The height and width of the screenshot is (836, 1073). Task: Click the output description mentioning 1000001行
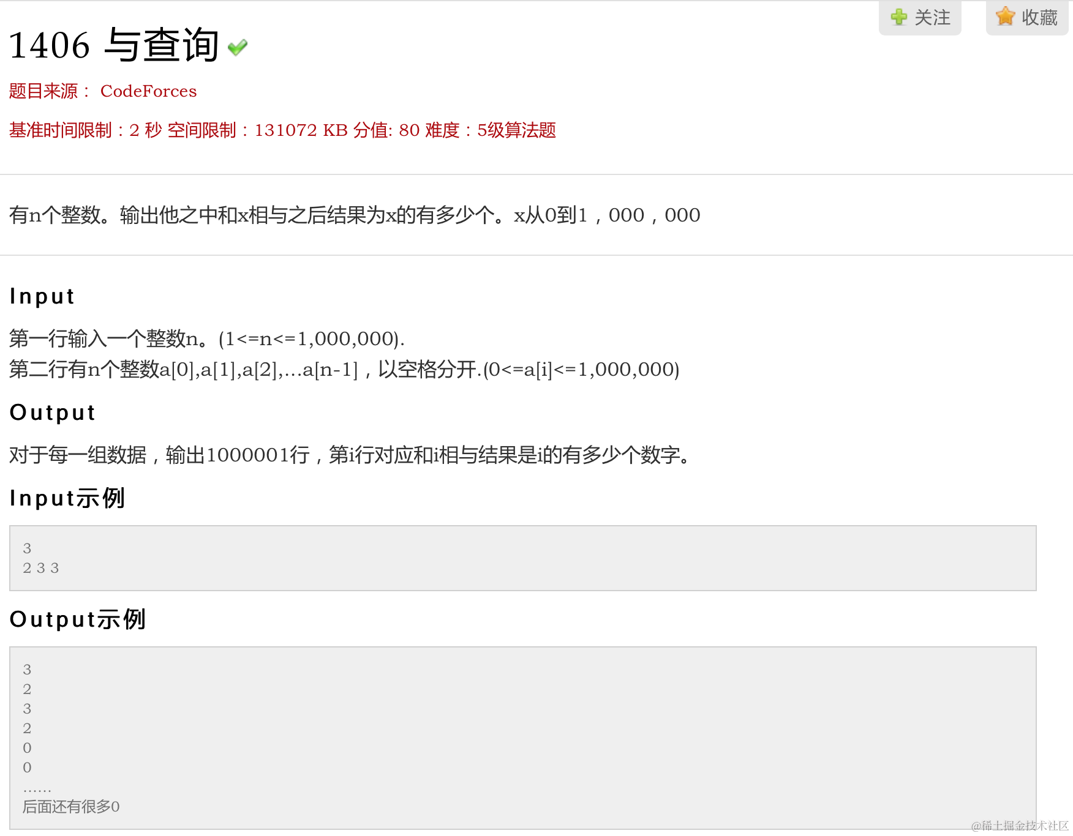(350, 455)
